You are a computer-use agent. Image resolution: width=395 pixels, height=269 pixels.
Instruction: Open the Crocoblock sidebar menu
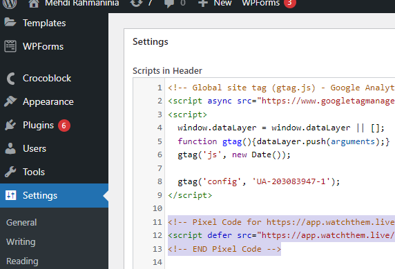47,78
